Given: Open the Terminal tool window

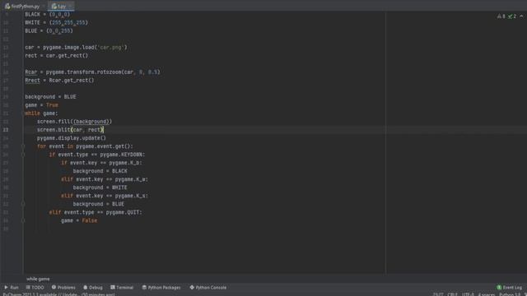Looking at the screenshot, I should click(x=122, y=288).
